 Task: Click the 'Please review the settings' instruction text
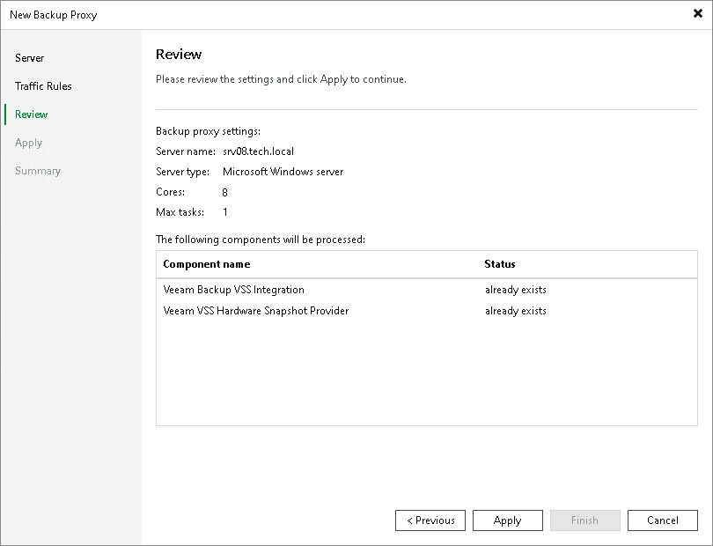click(281, 79)
